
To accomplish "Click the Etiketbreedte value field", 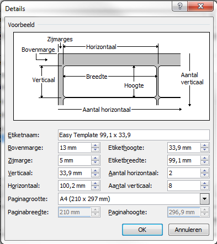I will (184, 160).
